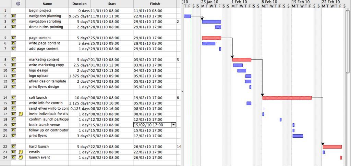
Task: Edit the Finish date field for book launch venue
Action: tap(152, 125)
